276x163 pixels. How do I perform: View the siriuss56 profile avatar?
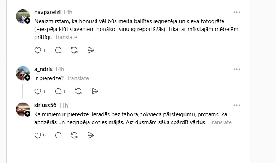tap(22, 109)
